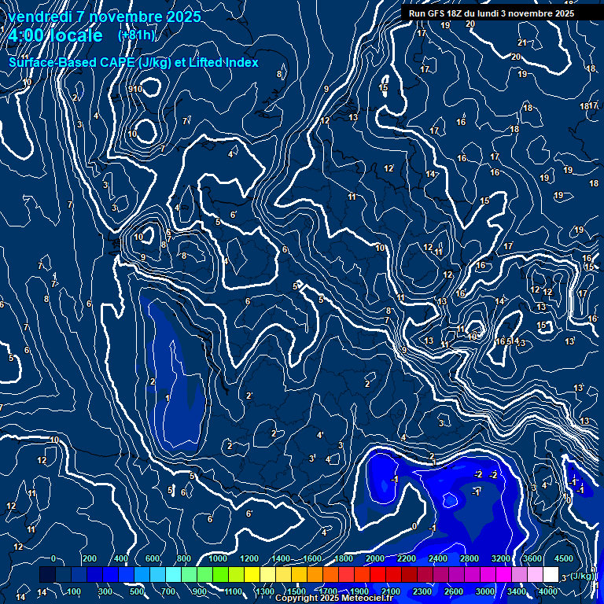Click the '1200' legend scale label
Screen dimensions: 604x604
click(x=249, y=558)
